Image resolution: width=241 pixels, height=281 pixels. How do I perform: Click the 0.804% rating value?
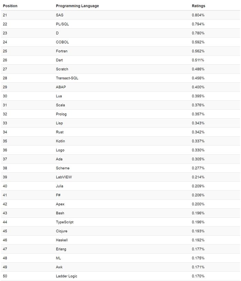[x=198, y=15]
